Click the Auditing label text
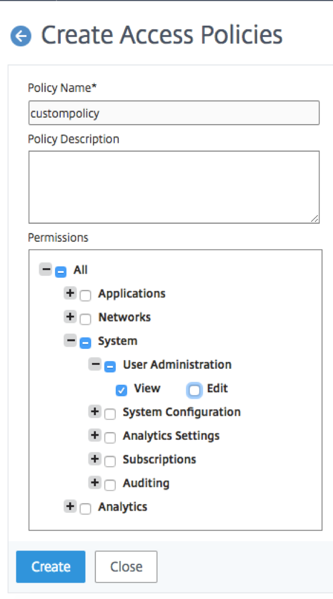Viewport: 333px width, 599px height. (146, 483)
